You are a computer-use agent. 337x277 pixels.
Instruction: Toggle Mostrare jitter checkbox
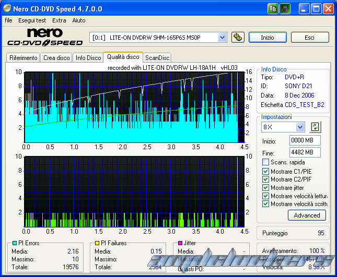coord(266,187)
